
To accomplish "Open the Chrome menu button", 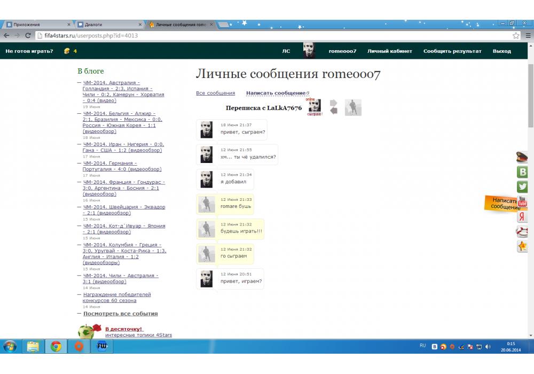I will [527, 36].
